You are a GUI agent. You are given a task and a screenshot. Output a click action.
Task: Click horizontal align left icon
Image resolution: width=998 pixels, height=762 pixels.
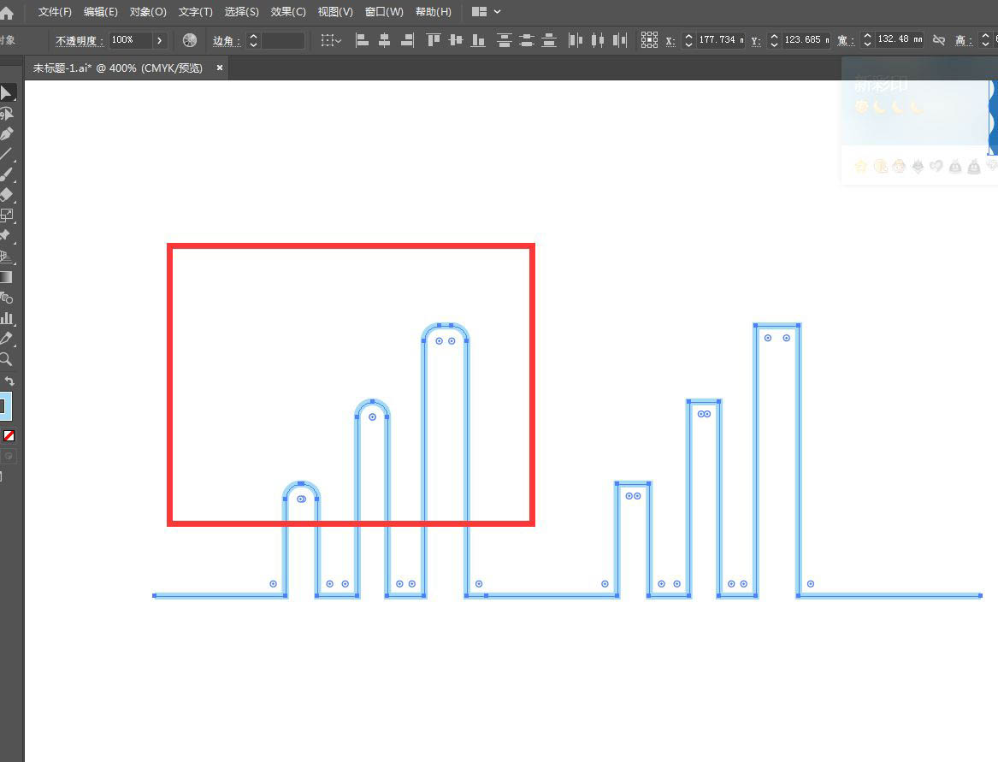[362, 40]
